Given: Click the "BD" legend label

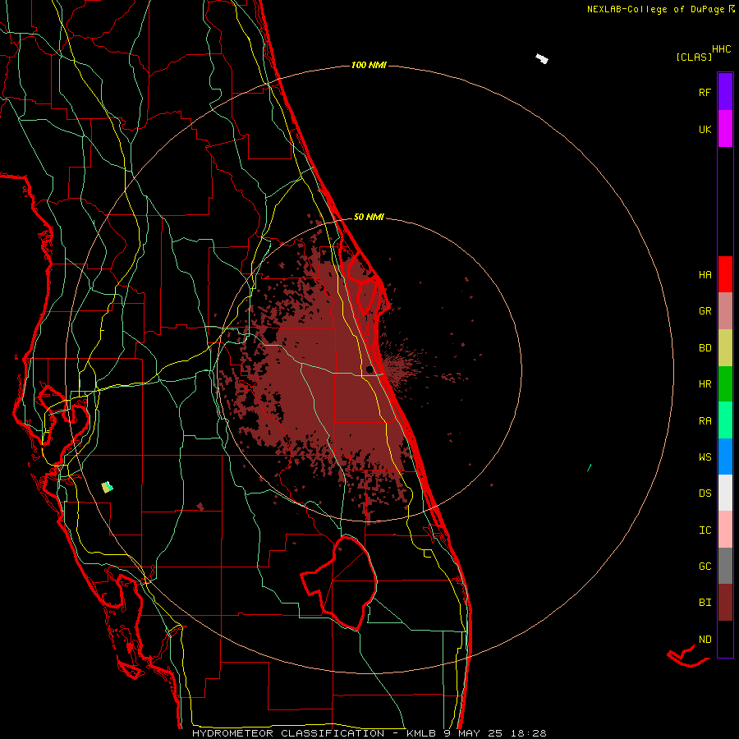Looking at the screenshot, I should point(705,348).
